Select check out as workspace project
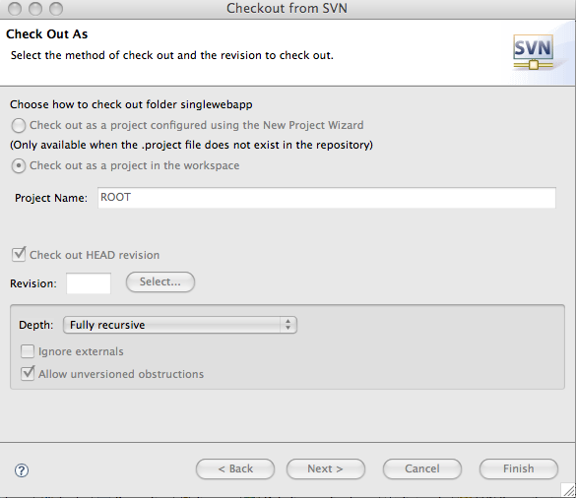Image resolution: width=576 pixels, height=498 pixels. tap(19, 165)
